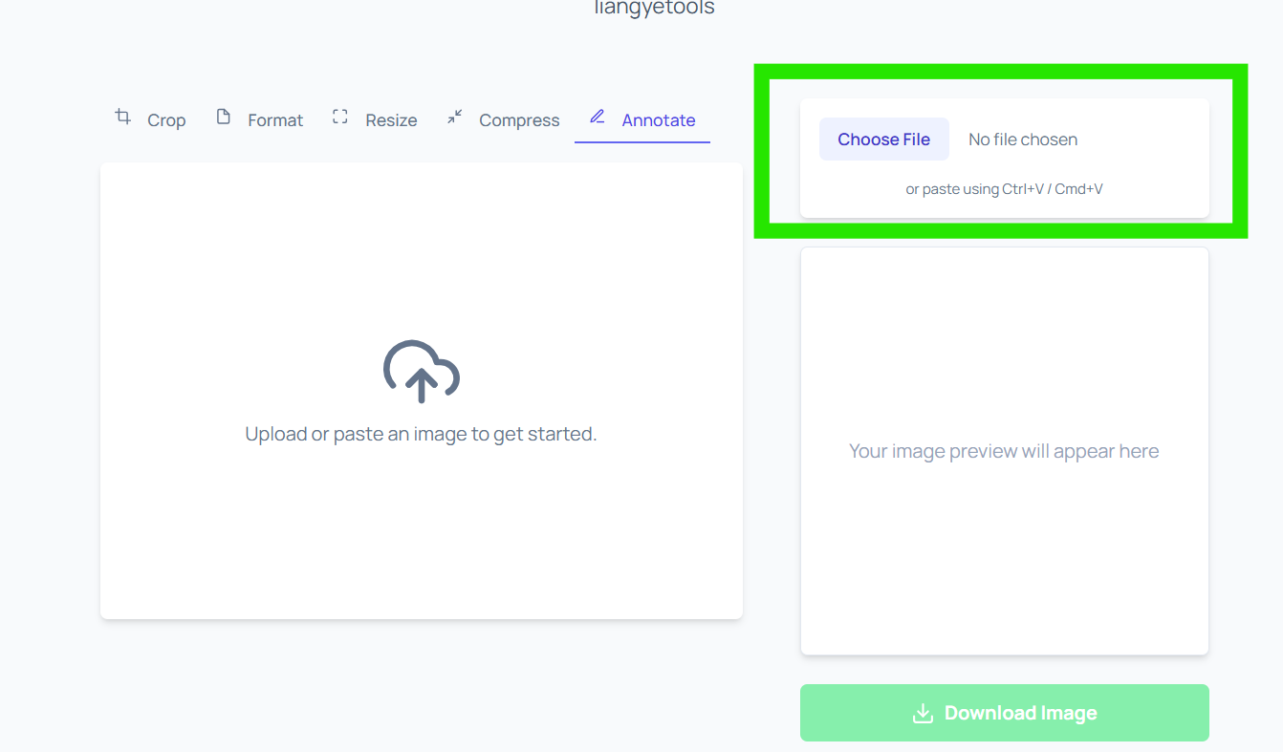Open the Format tab

(x=274, y=119)
